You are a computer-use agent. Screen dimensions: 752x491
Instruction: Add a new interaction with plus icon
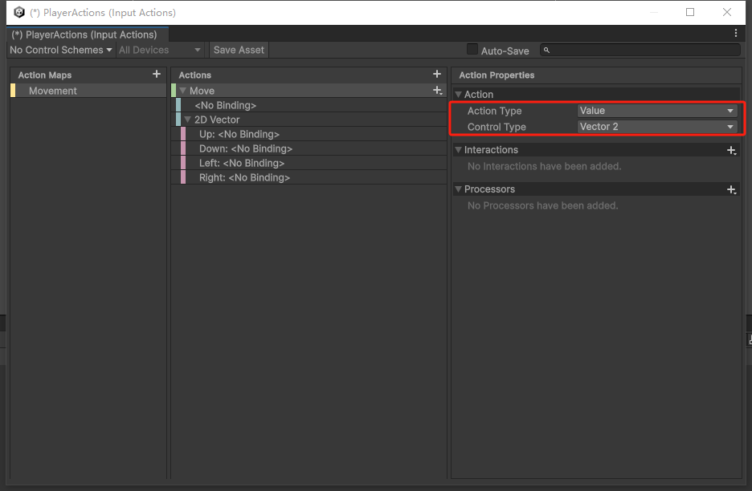tap(731, 150)
